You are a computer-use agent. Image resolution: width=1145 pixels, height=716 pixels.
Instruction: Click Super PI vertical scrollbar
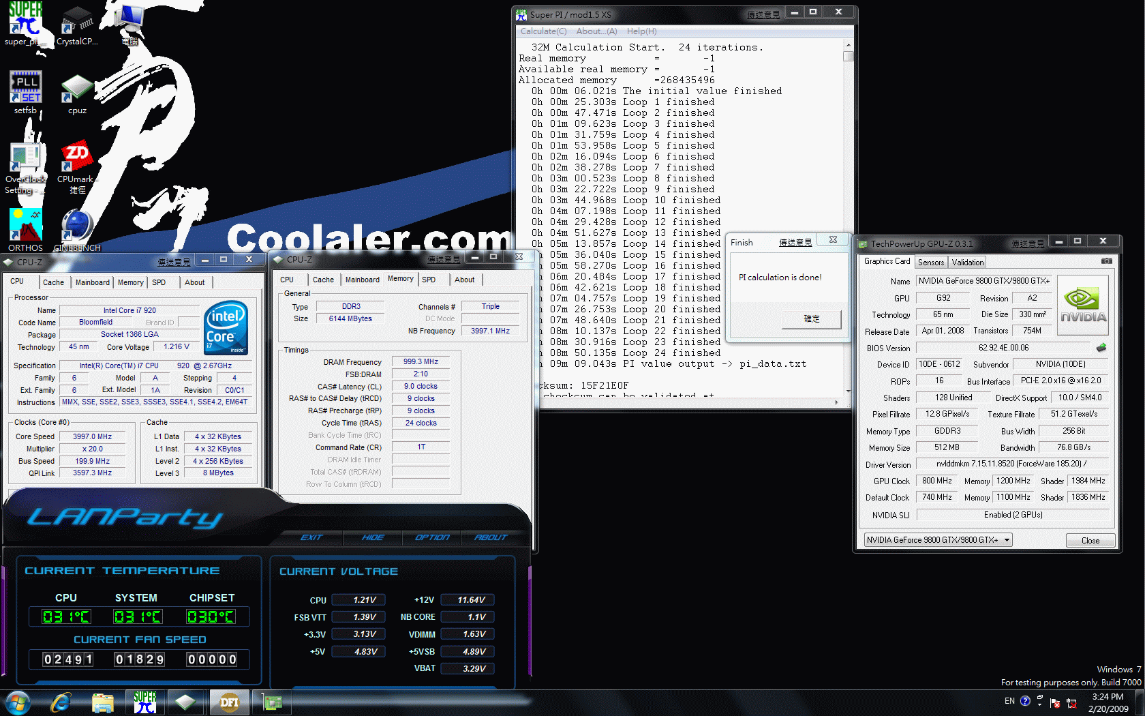(849, 218)
